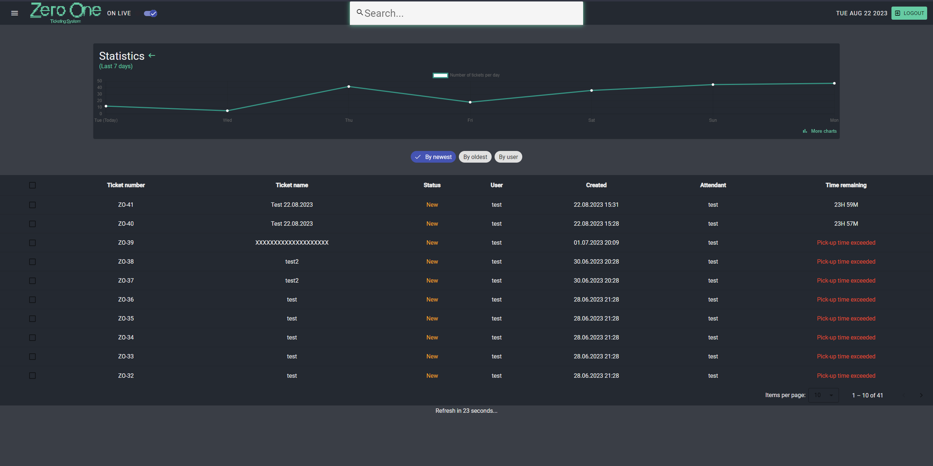The width and height of the screenshot is (933, 466).
Task: Open More charts via the bar chart icon
Action: pyautogui.click(x=805, y=131)
